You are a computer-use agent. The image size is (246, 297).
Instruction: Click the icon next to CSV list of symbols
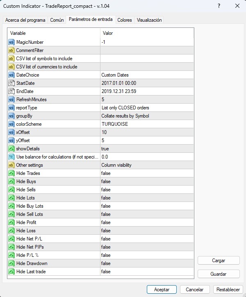coord(11,59)
